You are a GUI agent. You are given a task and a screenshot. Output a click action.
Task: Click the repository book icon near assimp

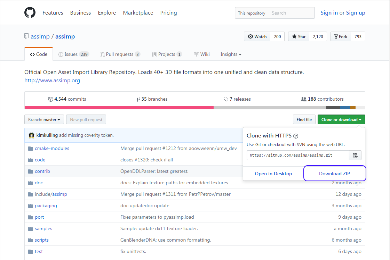[26, 36]
